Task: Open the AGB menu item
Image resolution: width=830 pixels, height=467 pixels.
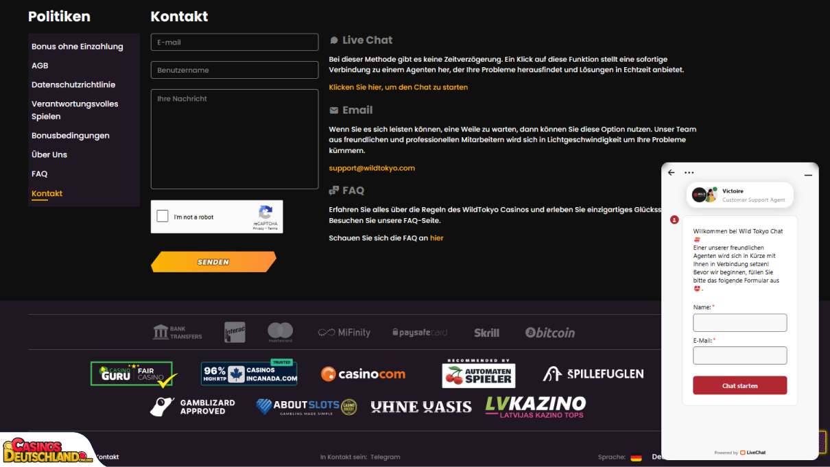Action: click(x=40, y=66)
